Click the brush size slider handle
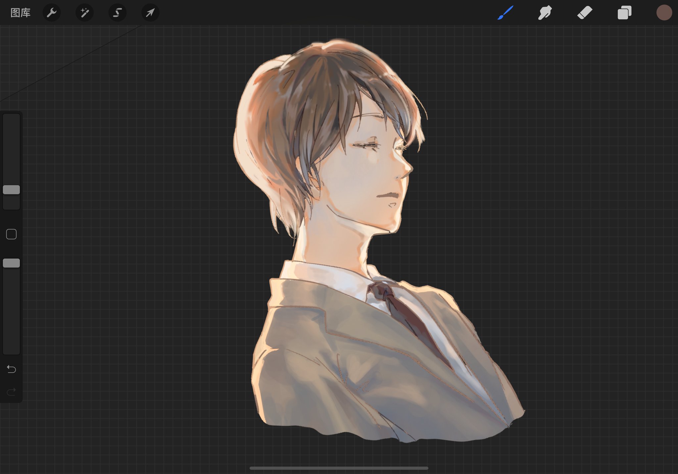Screen dimensions: 678x474 point(11,190)
